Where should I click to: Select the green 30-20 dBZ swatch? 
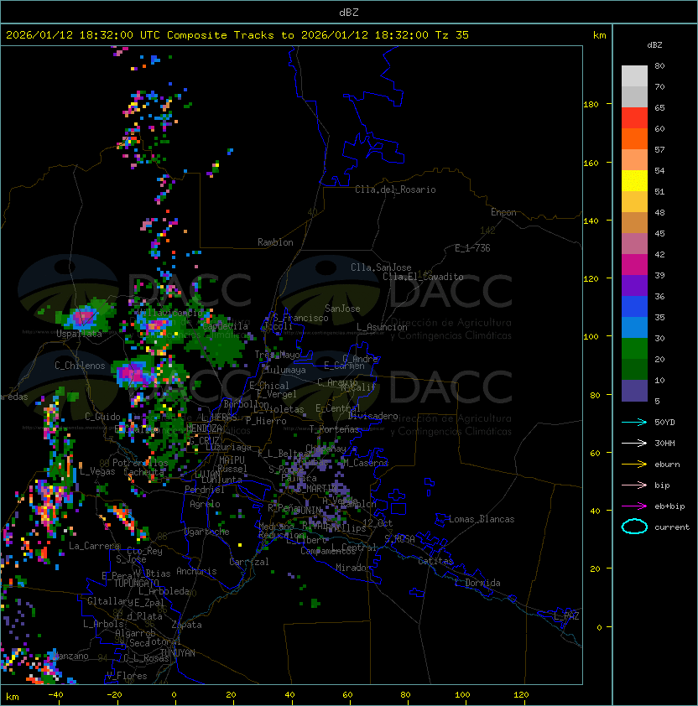coord(634,349)
